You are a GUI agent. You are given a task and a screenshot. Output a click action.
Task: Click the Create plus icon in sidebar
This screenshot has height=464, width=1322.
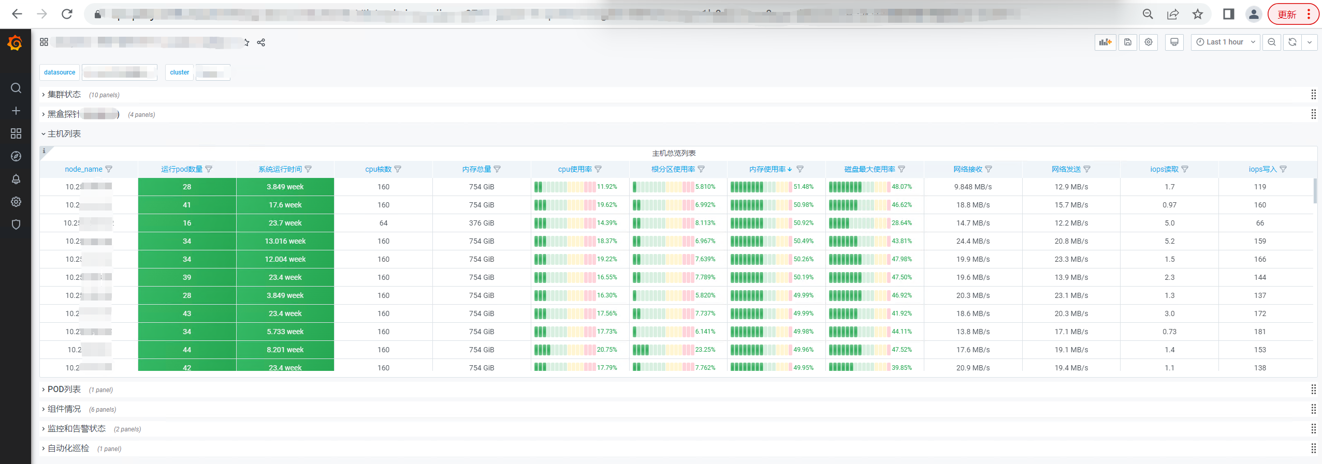pyautogui.click(x=16, y=111)
